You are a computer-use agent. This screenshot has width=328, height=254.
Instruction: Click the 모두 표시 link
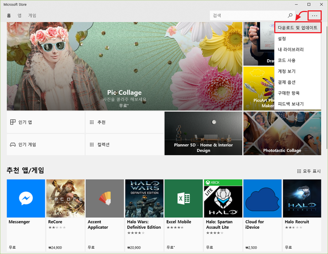(309, 171)
